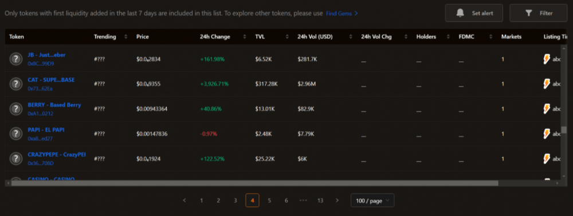Click the pagination ellipsis to skip pages
The width and height of the screenshot is (573, 216).
click(303, 201)
